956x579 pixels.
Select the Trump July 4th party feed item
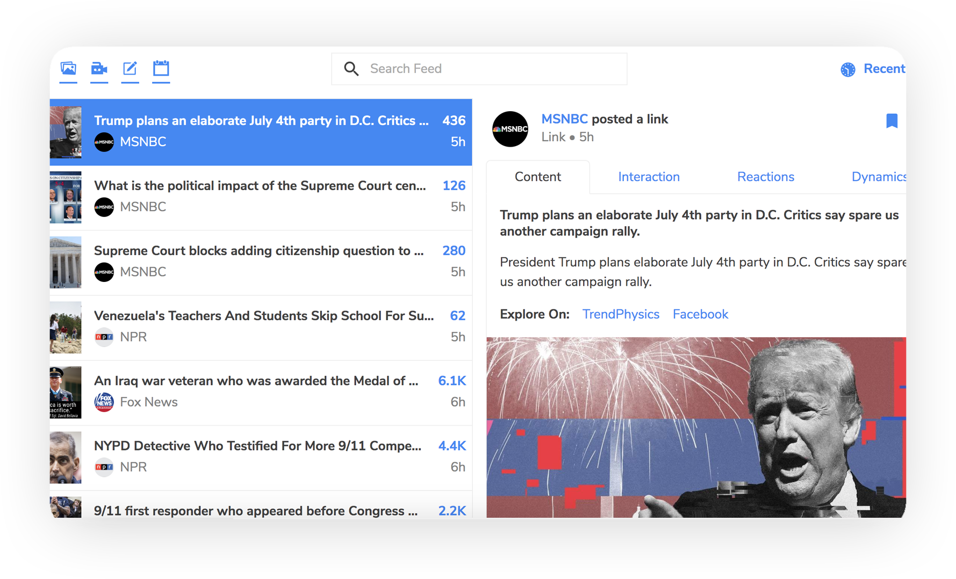pyautogui.click(x=261, y=132)
